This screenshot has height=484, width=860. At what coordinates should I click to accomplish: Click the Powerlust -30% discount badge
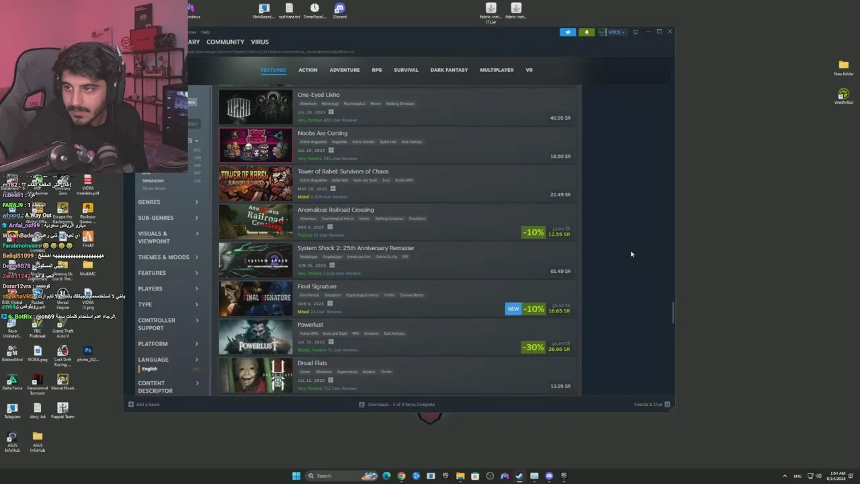click(533, 348)
